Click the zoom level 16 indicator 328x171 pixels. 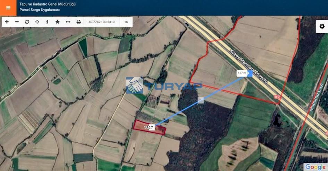pos(126,22)
